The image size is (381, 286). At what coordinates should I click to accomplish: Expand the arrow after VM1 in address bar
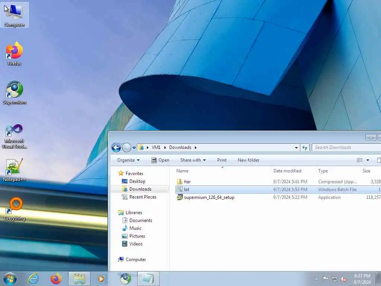click(165, 147)
